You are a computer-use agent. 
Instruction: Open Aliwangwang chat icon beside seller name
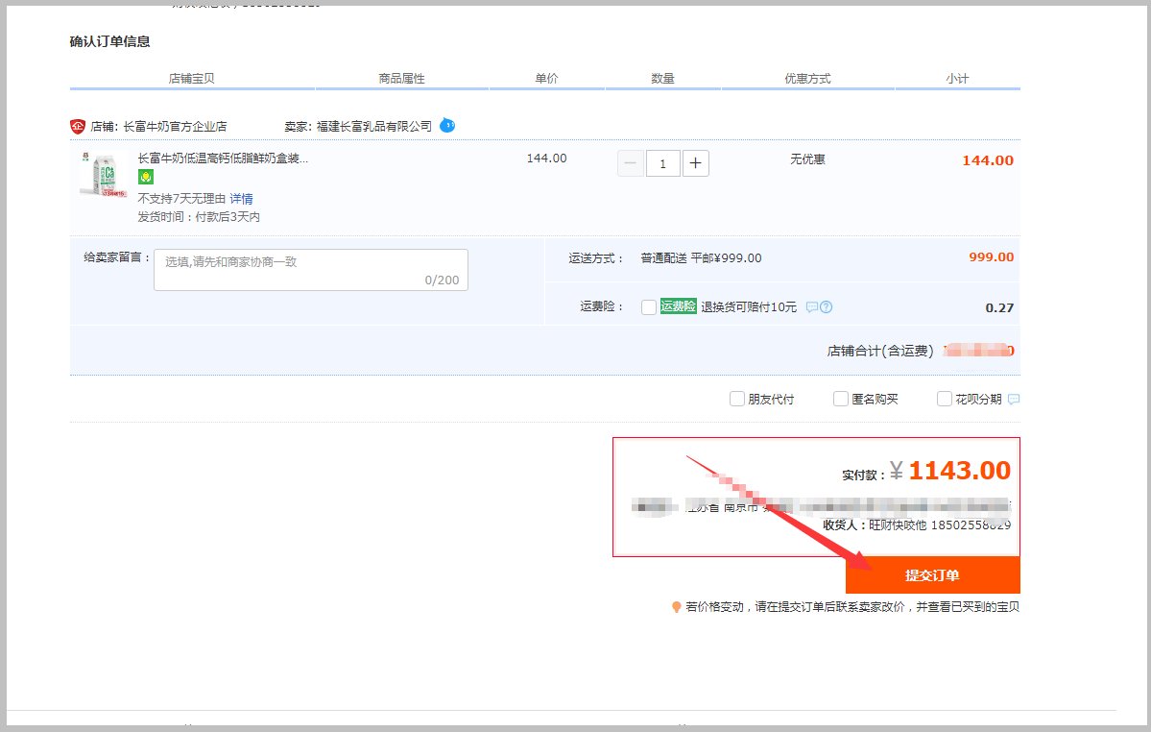[x=445, y=125]
